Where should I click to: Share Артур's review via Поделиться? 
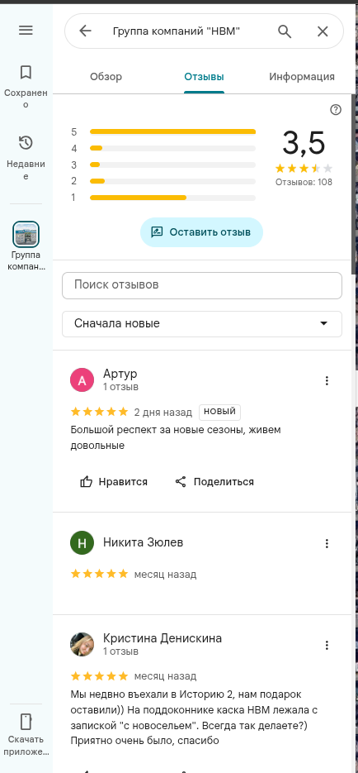(x=214, y=482)
